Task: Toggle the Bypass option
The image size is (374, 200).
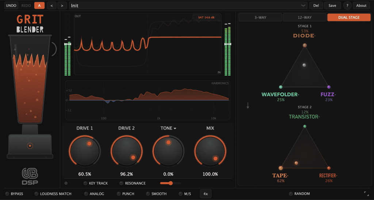Action: click(x=14, y=193)
